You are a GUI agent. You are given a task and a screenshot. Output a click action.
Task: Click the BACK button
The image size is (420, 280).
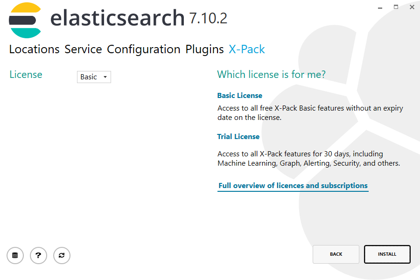click(x=336, y=254)
